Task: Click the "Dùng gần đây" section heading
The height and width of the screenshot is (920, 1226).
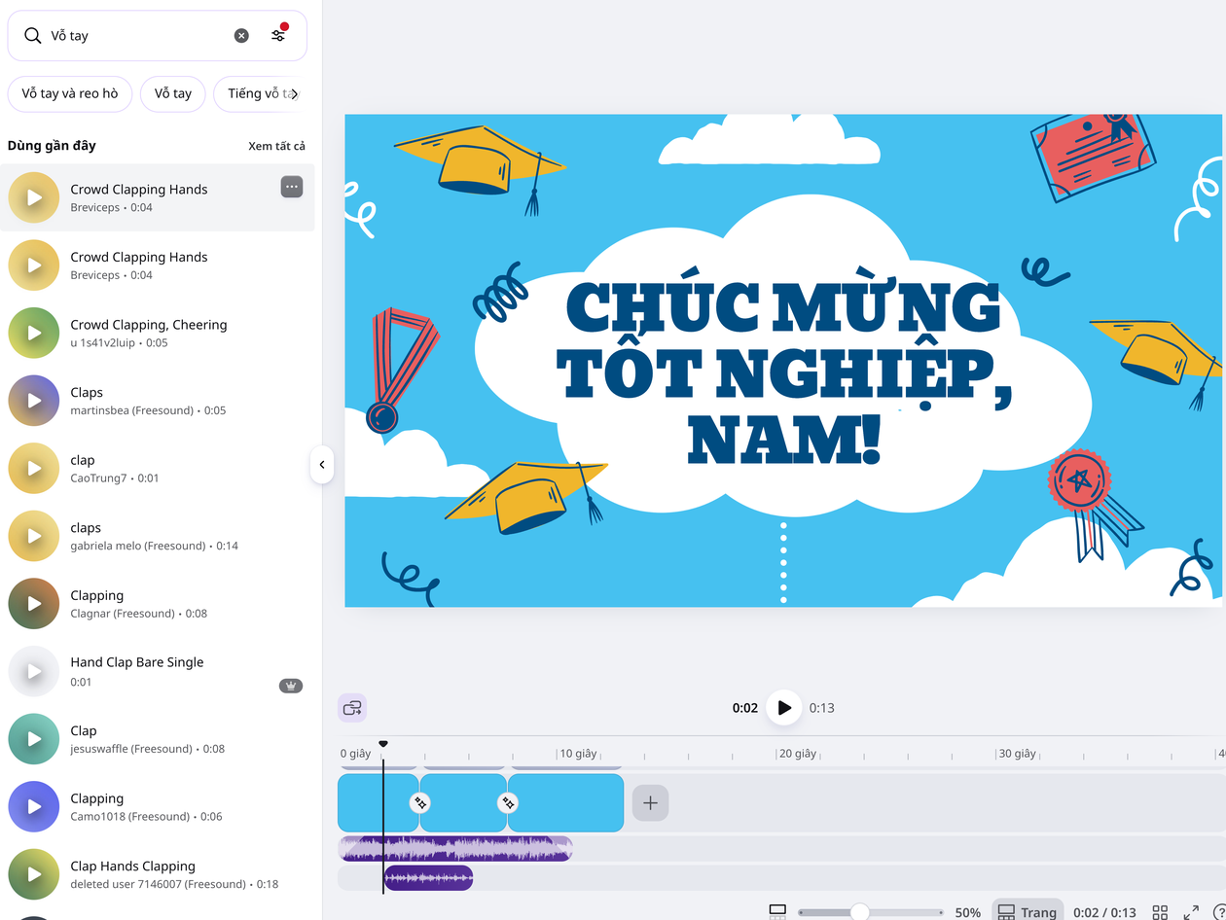Action: tap(52, 146)
